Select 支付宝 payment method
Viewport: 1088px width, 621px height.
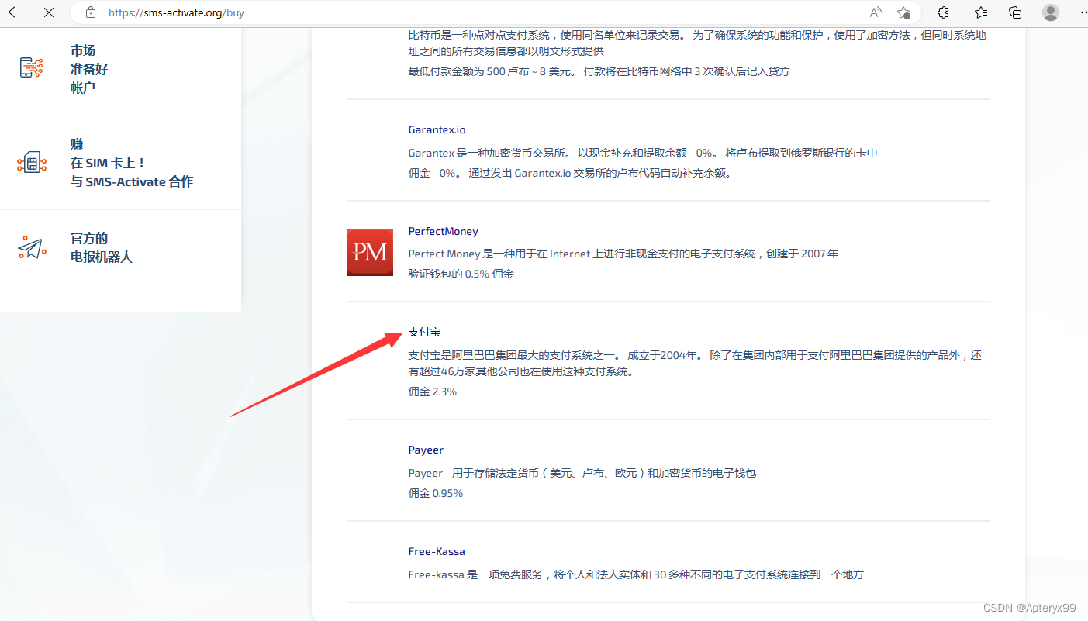click(x=424, y=332)
